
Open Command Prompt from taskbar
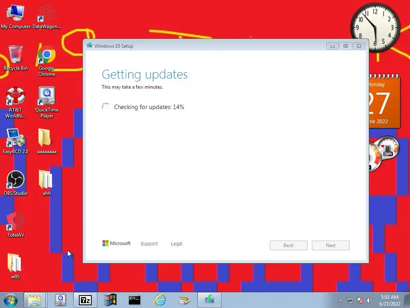[135, 300]
